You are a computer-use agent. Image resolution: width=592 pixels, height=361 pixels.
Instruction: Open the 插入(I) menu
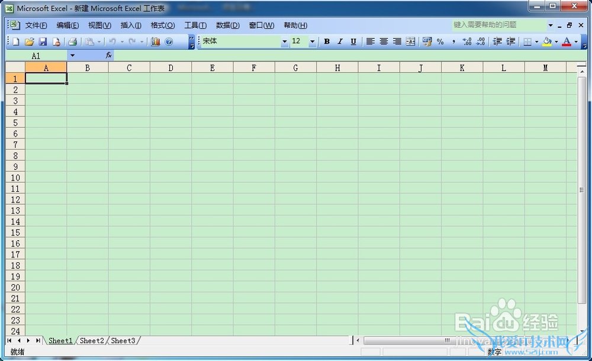pyautogui.click(x=131, y=25)
